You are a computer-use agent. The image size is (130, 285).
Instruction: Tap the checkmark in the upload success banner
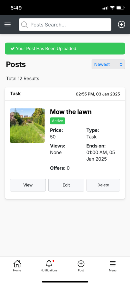click(13, 48)
